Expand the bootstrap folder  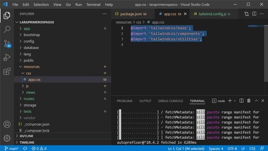tap(62, 35)
